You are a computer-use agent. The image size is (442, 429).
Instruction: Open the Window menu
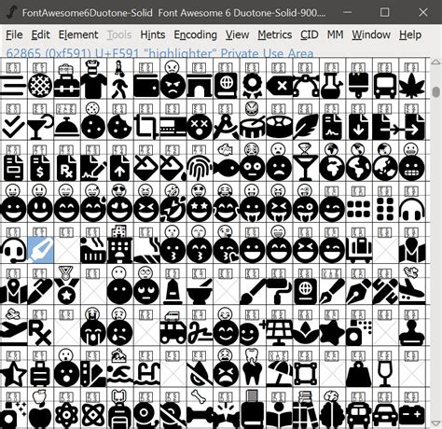coord(371,35)
